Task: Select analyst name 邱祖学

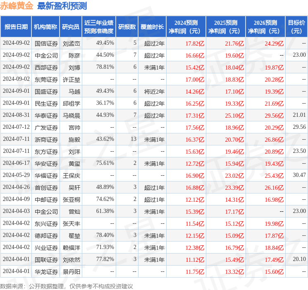Action: pyautogui.click(x=71, y=104)
